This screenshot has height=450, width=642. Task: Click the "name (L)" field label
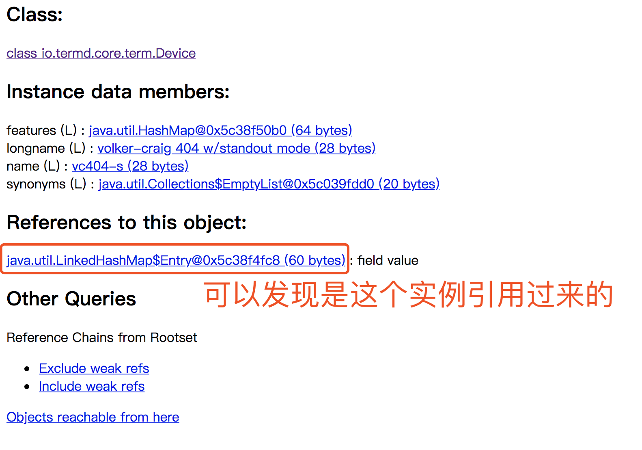pyautogui.click(x=33, y=166)
